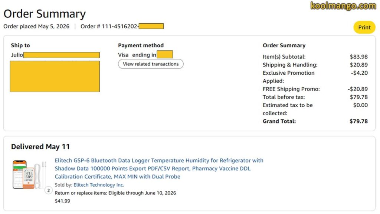Open View related transactions
This screenshot has height=214, width=380.
151,64
